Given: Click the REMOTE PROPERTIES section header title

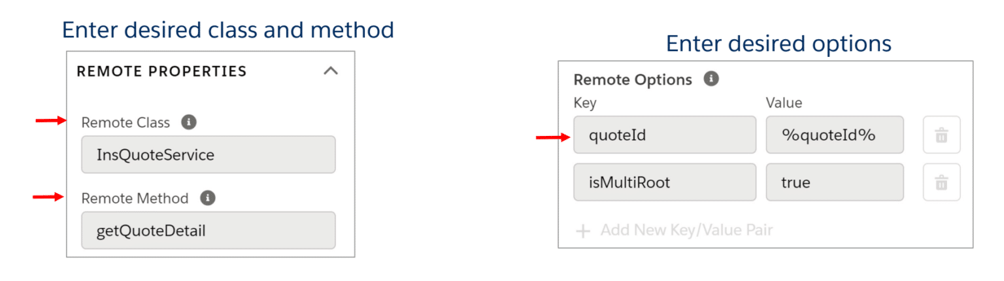Looking at the screenshot, I should click(161, 71).
